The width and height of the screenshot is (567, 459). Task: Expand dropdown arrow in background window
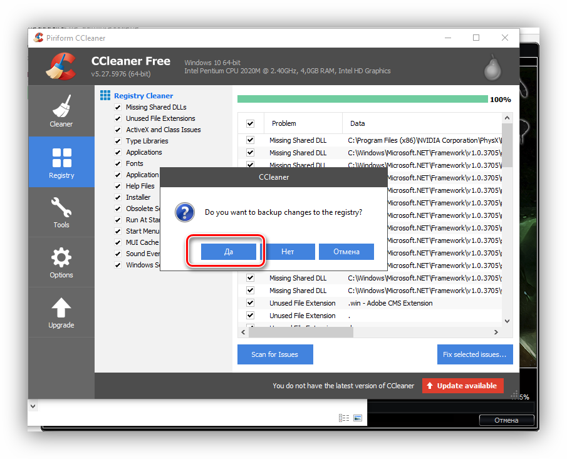[33, 406]
